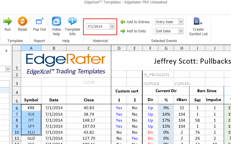Click the left panel pin icon

click(x=6, y=51)
